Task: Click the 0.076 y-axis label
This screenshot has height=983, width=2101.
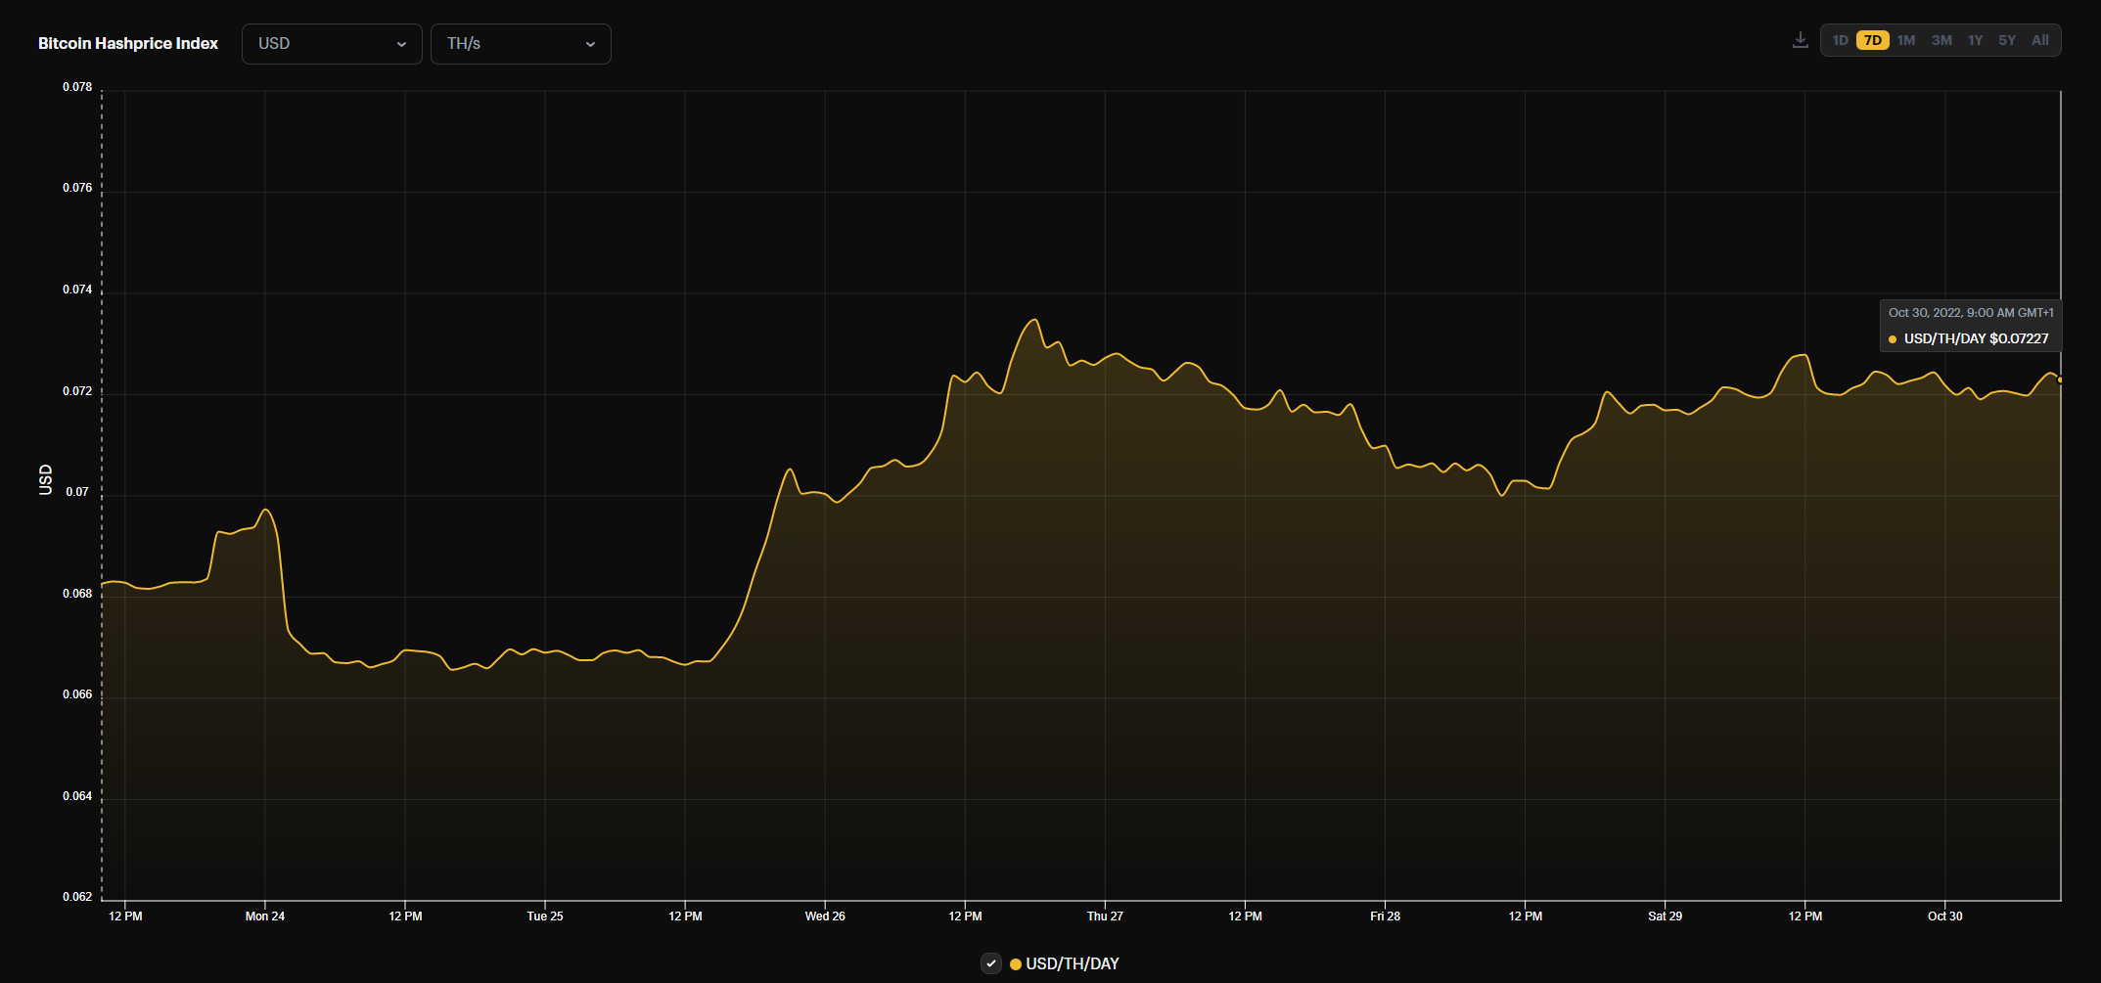Action: pos(77,188)
